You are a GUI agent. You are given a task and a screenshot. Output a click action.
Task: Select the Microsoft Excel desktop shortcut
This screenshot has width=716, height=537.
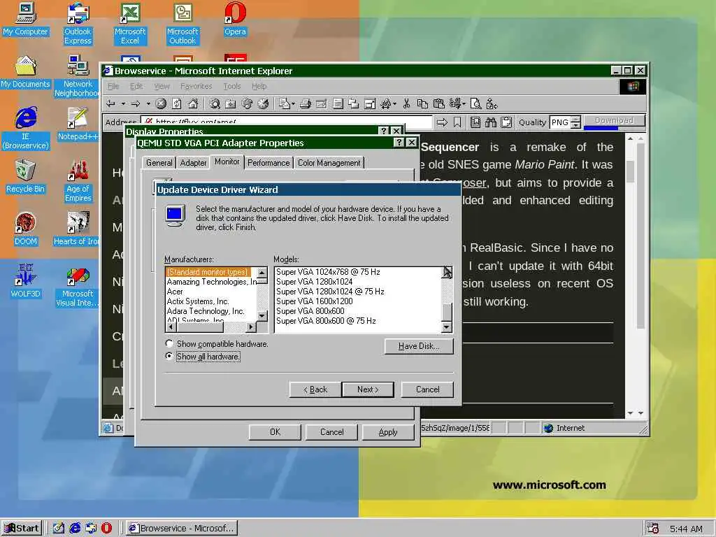pos(130,24)
